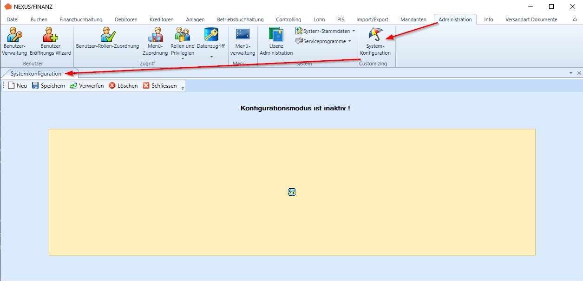Click Speichern toolbar button
Image resolution: width=583 pixels, height=281 pixels.
(x=48, y=86)
